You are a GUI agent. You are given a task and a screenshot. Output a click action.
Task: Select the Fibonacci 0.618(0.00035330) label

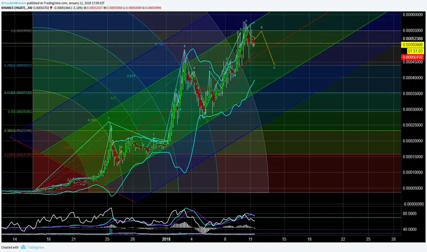click(18, 93)
